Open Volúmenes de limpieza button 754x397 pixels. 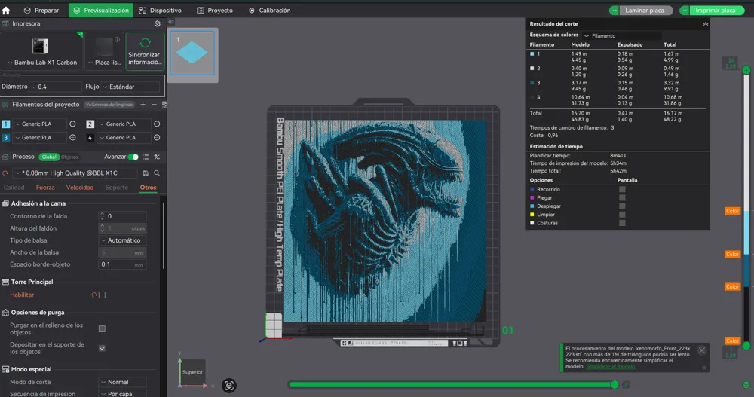109,105
